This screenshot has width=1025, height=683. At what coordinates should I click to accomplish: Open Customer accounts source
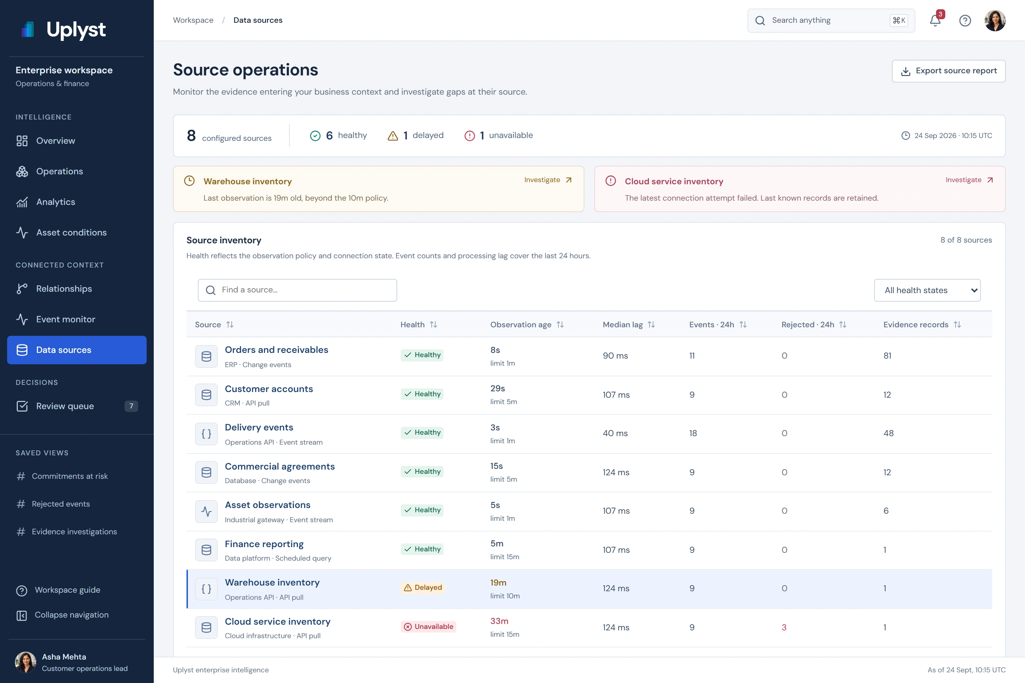click(269, 389)
